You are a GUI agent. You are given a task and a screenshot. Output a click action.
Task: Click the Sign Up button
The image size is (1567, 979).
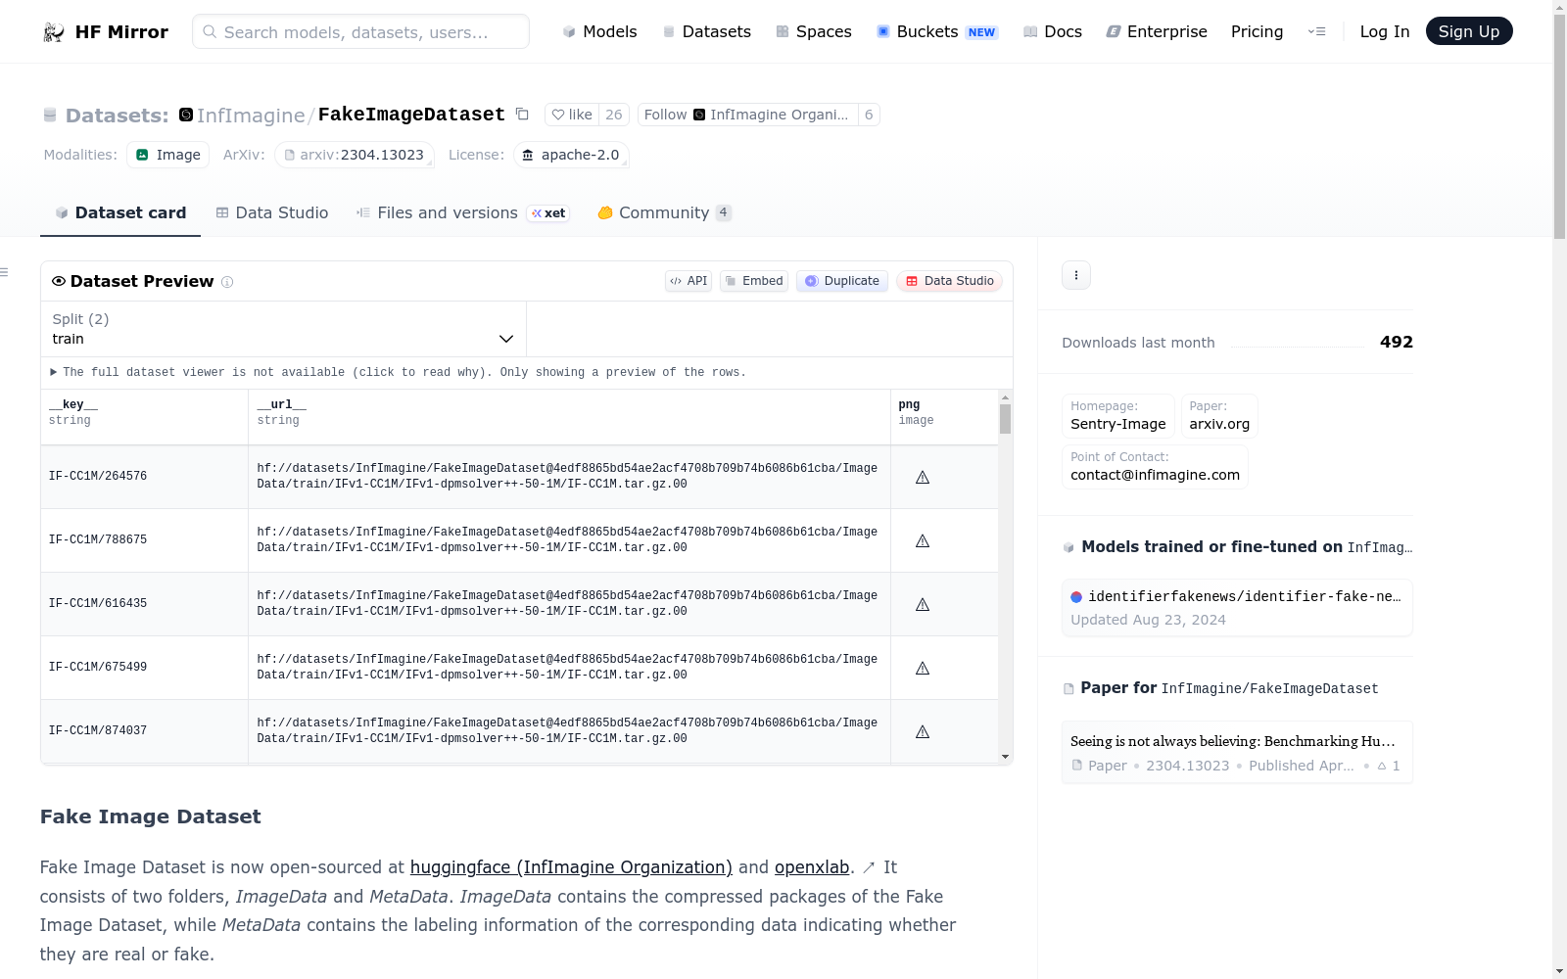pyautogui.click(x=1469, y=31)
